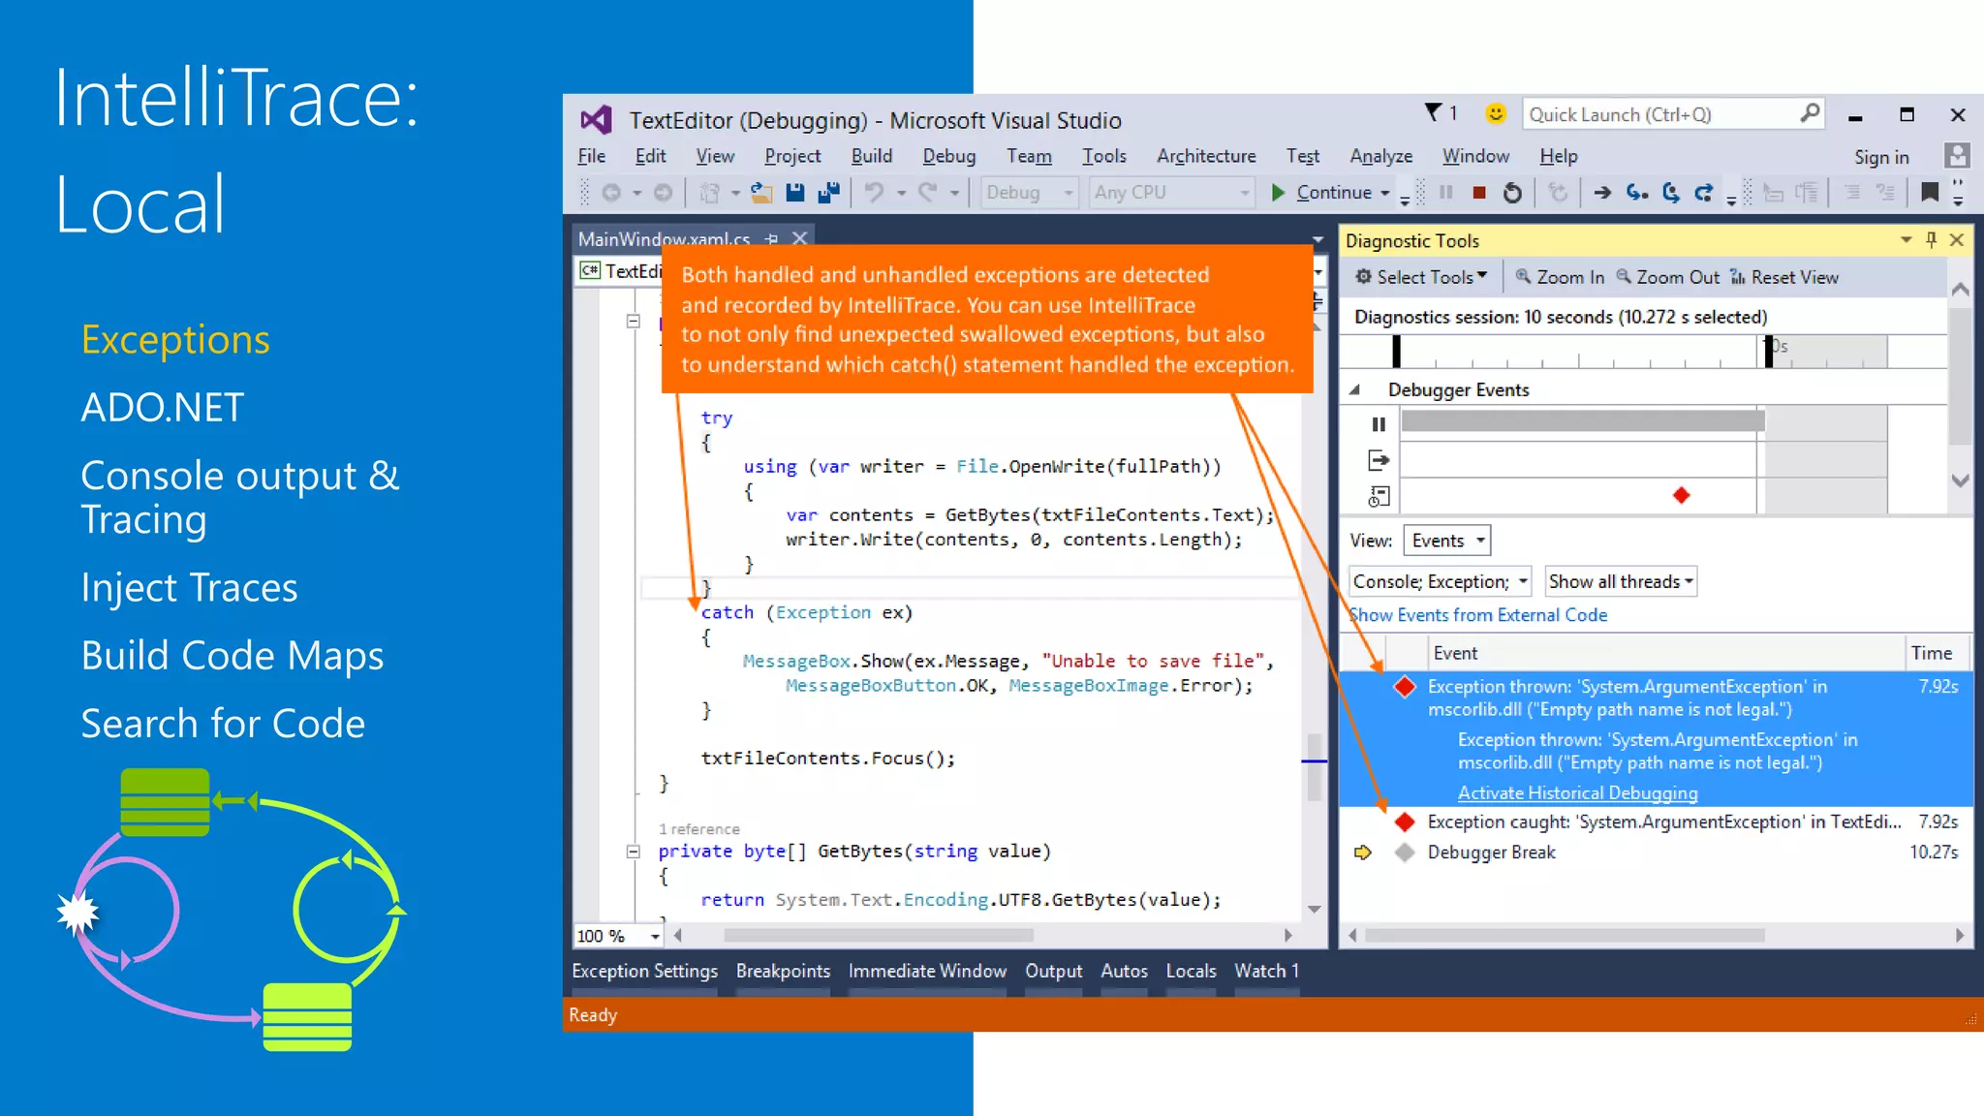Screen dimensions: 1984x1116
Task: Click Activate Historical Debugging link
Action: (1577, 792)
